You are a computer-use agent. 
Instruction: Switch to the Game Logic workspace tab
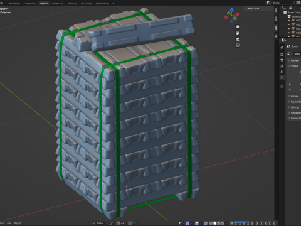[x=58, y=3]
